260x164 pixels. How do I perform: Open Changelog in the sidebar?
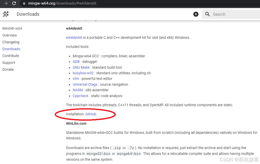tap(11, 42)
